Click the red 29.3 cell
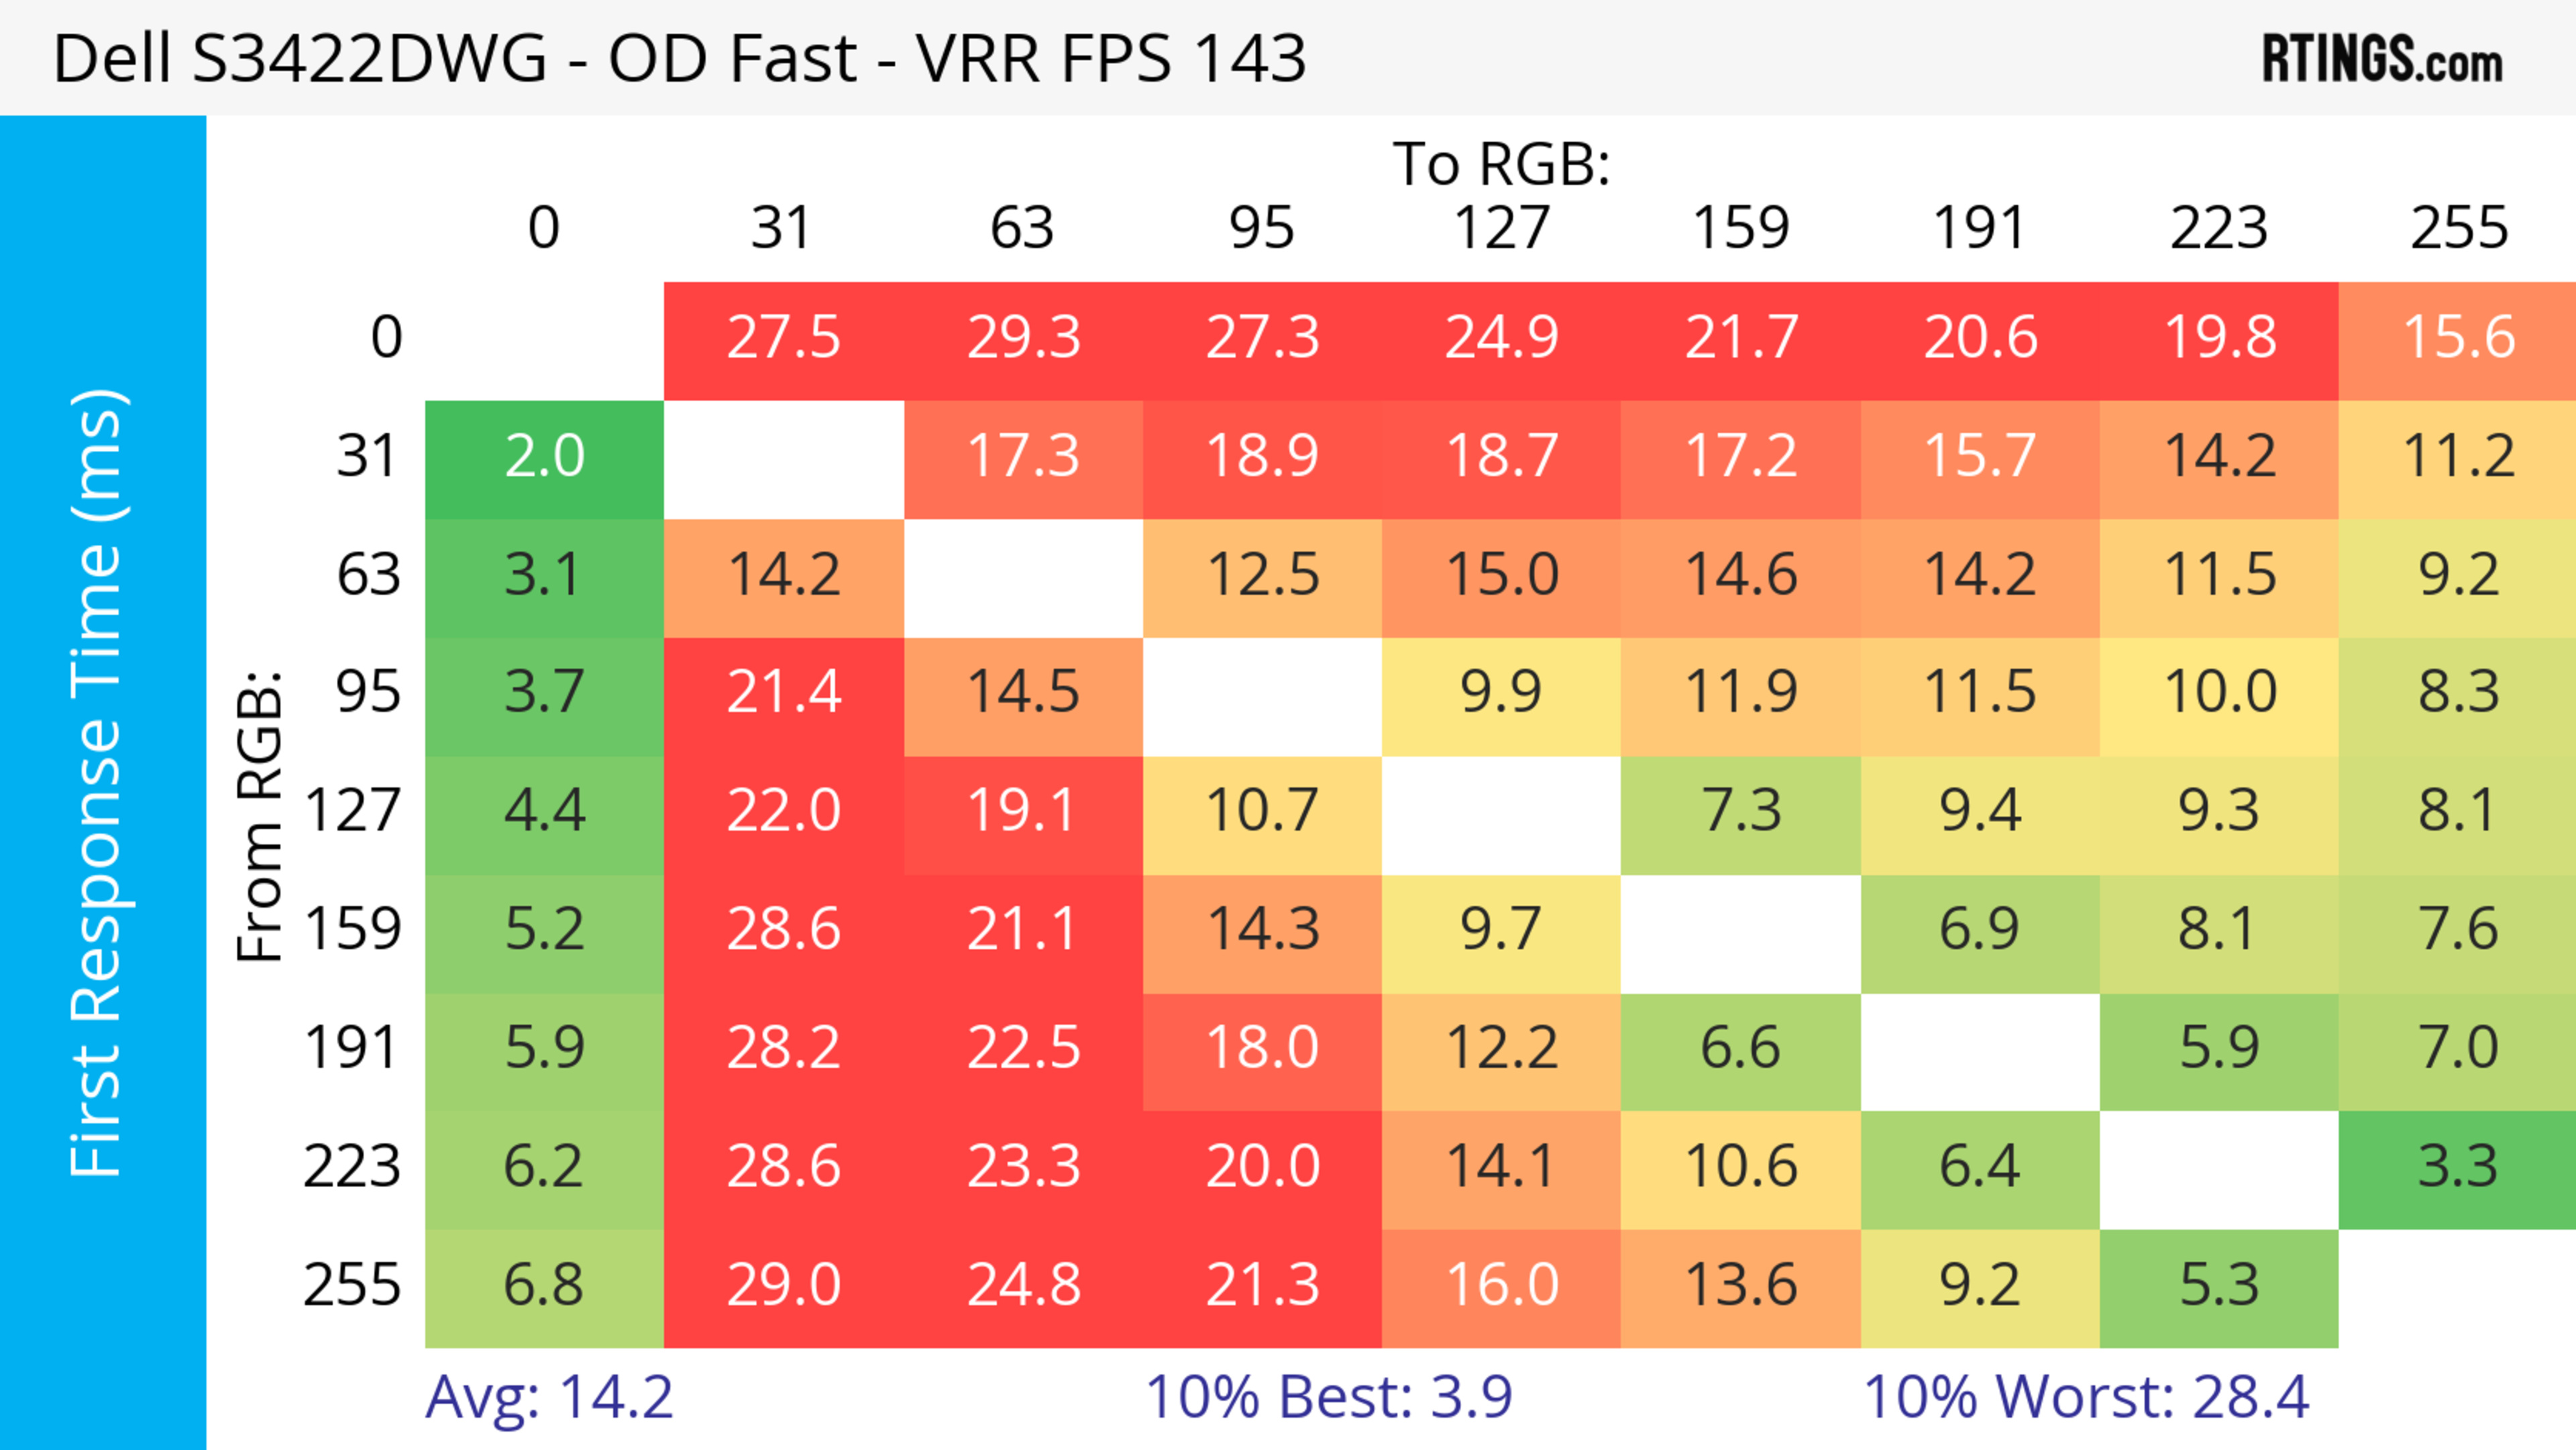 coord(1023,337)
